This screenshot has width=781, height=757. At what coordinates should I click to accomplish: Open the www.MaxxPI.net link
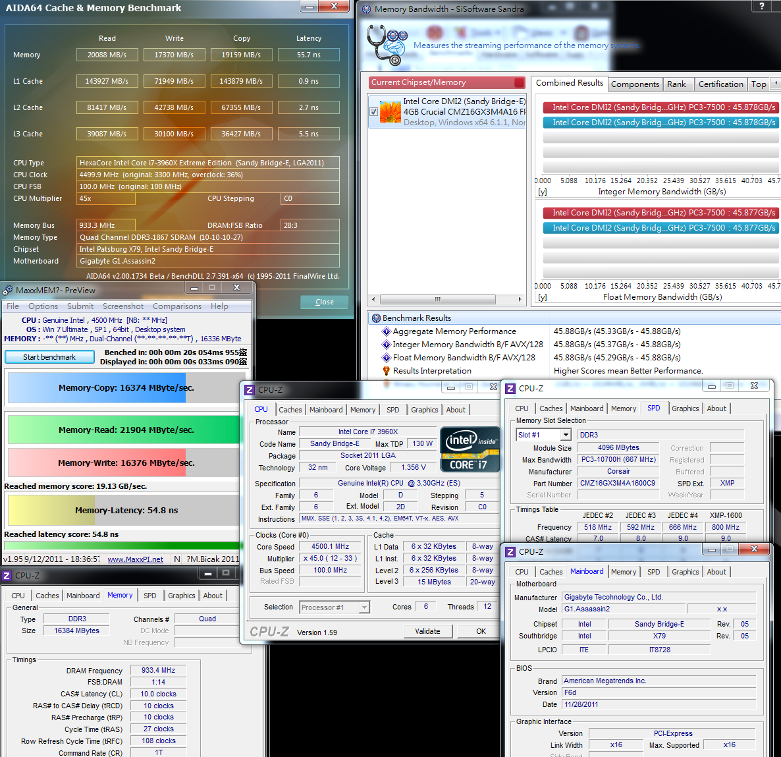(136, 559)
